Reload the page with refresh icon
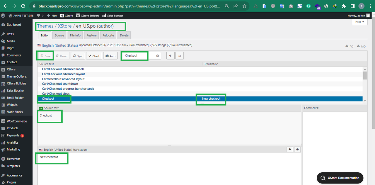The height and width of the screenshot is (185, 375). 23,6
